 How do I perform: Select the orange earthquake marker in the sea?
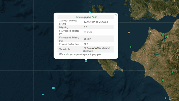129,33
